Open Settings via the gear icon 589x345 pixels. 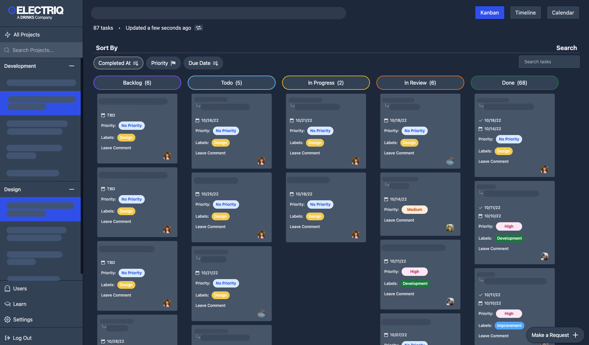(x=7, y=319)
